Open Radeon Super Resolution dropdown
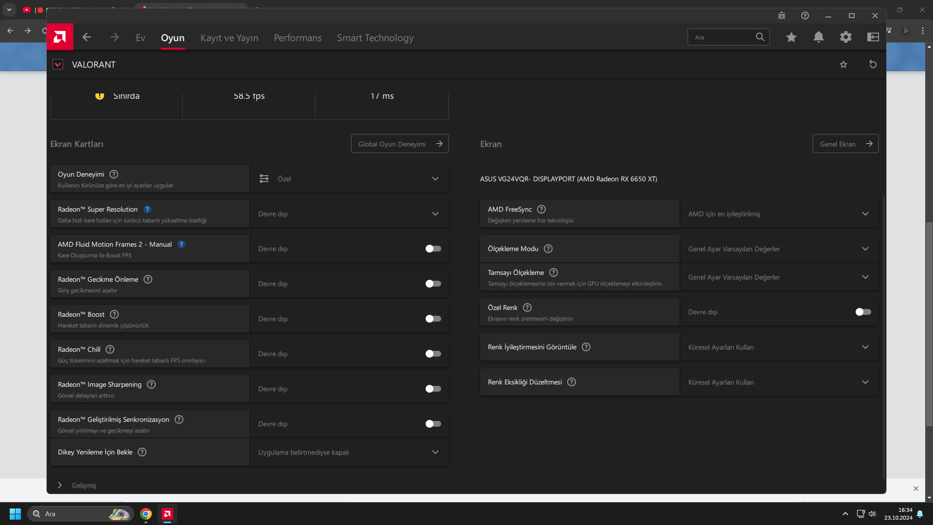Screen dimensions: 933x525 349,214
